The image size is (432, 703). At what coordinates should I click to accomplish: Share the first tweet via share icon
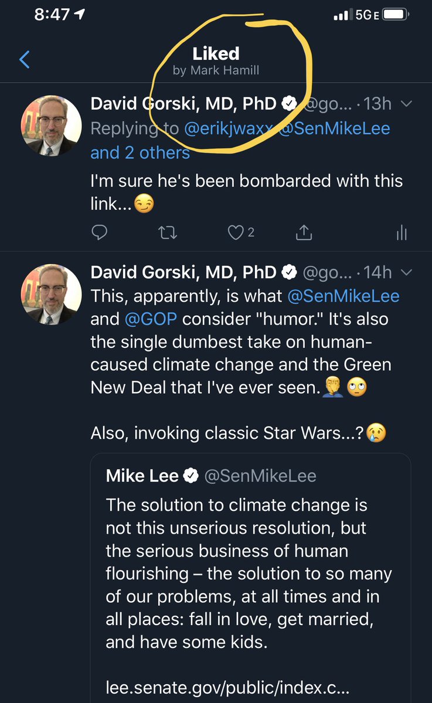[304, 233]
